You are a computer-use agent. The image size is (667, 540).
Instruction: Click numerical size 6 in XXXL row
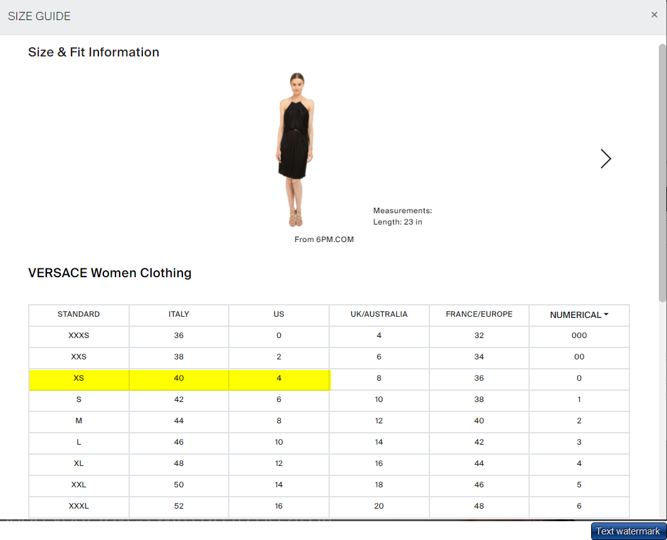[579, 506]
